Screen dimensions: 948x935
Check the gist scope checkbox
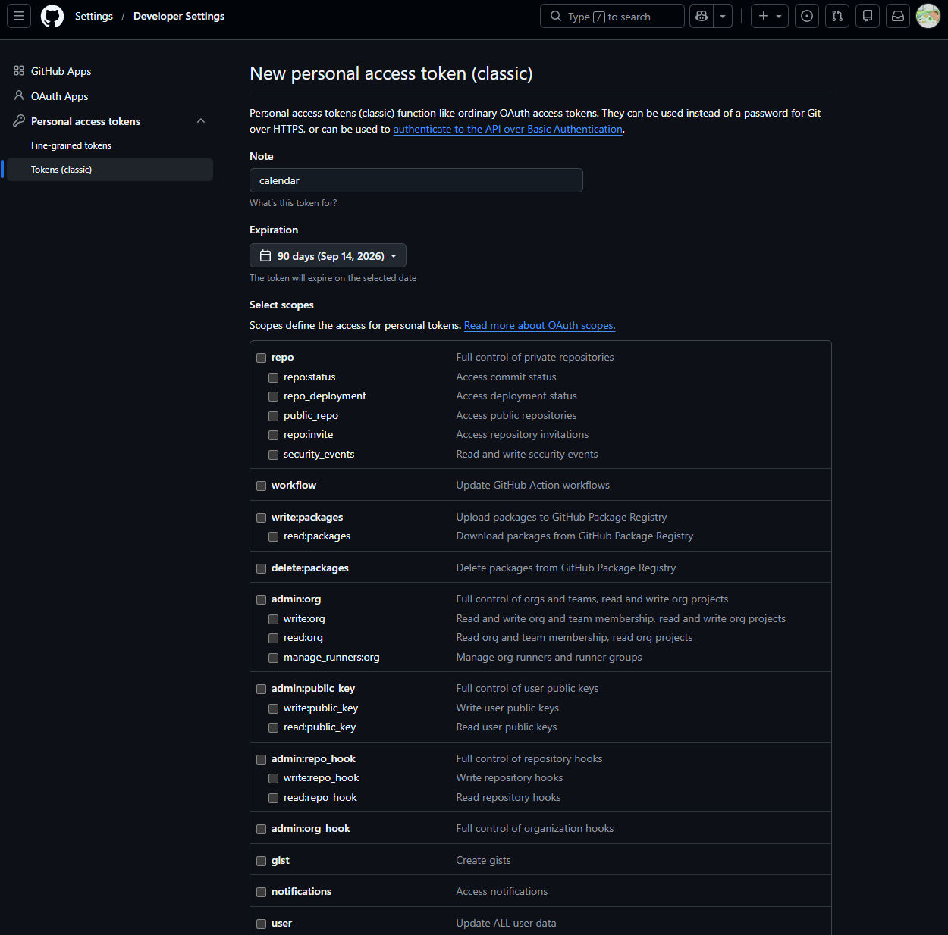point(261,861)
